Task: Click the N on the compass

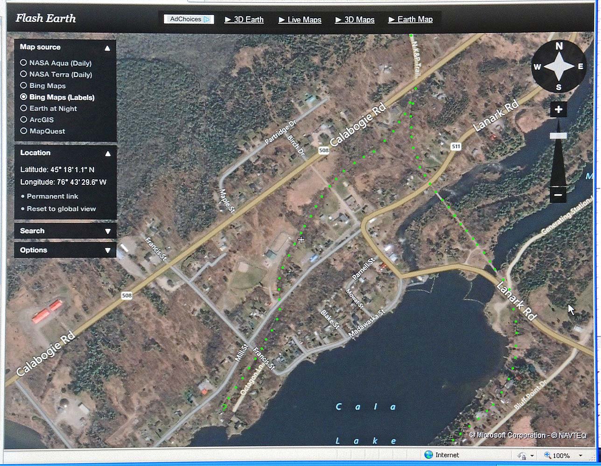Action: click(559, 46)
